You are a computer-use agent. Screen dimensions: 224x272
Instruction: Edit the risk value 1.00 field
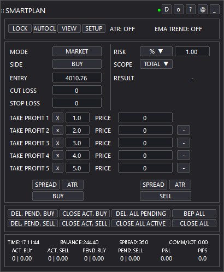pyautogui.click(x=192, y=52)
